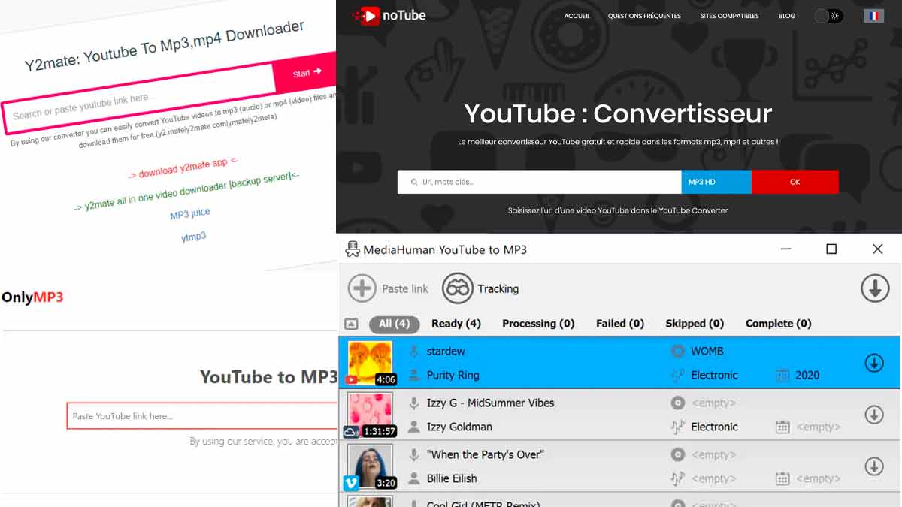
Task: Click the collapse-list icon left of All tab
Action: (350, 324)
